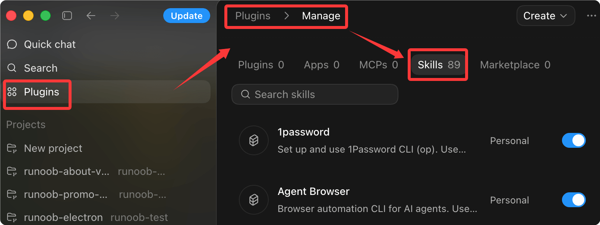This screenshot has width=600, height=225.
Task: Switch to the Marketplace tab
Action: tap(515, 65)
